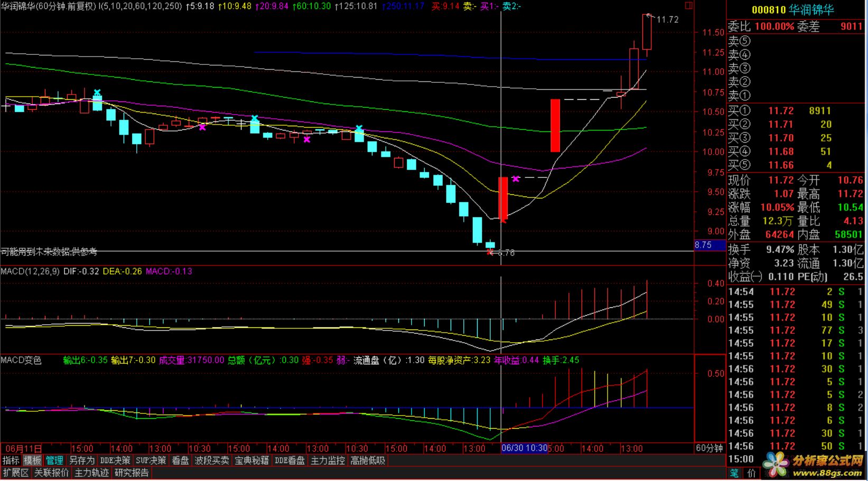Click the 最低 10.54 field

[830, 208]
